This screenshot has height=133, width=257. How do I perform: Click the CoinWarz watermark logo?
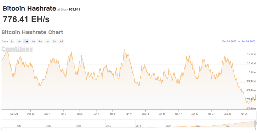[17, 49]
